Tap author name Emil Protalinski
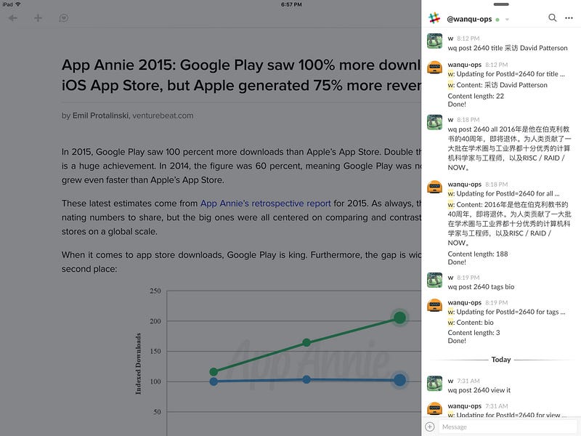The width and height of the screenshot is (581, 436). click(x=100, y=116)
